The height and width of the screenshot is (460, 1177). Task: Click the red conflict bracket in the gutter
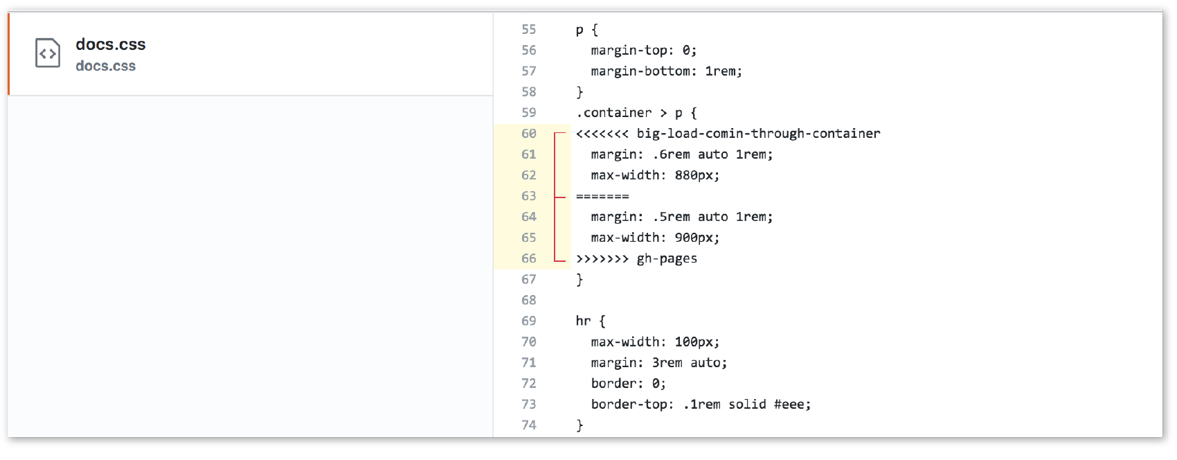[x=555, y=196]
